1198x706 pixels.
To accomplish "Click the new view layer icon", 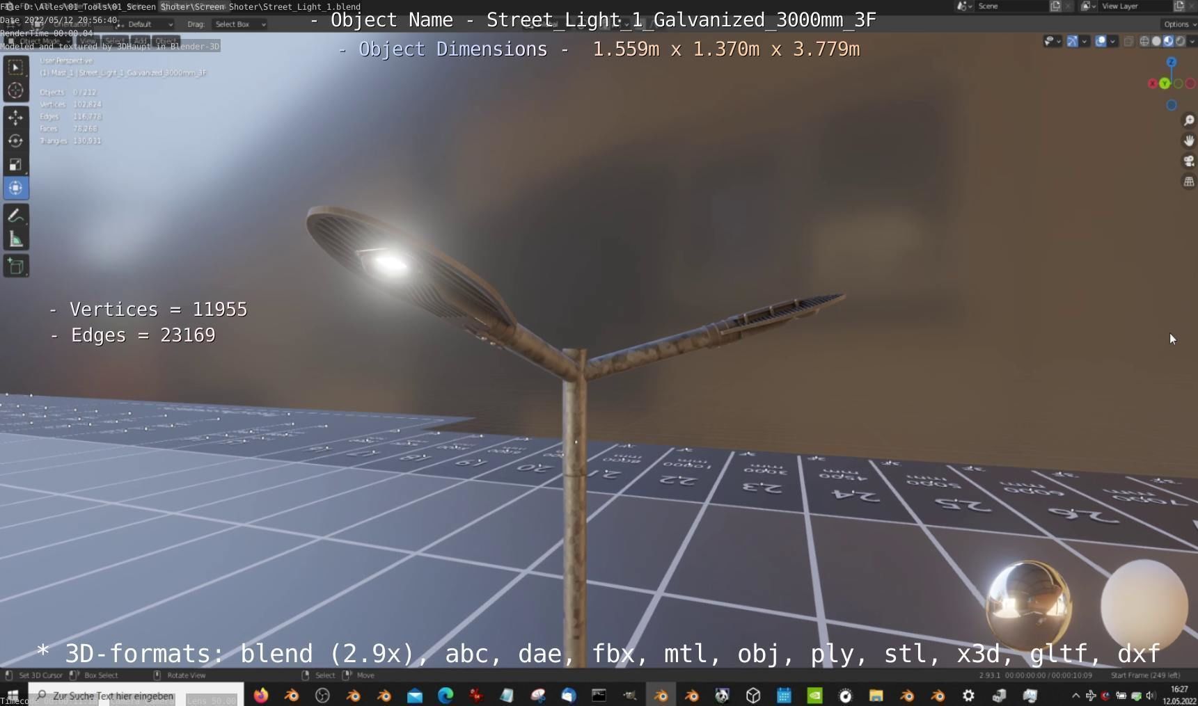I will pyautogui.click(x=1179, y=6).
